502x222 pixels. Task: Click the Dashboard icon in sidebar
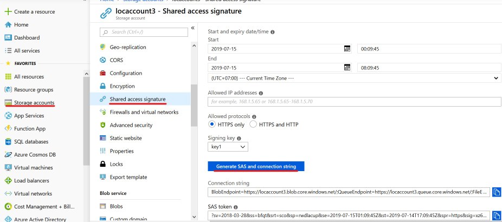8,37
